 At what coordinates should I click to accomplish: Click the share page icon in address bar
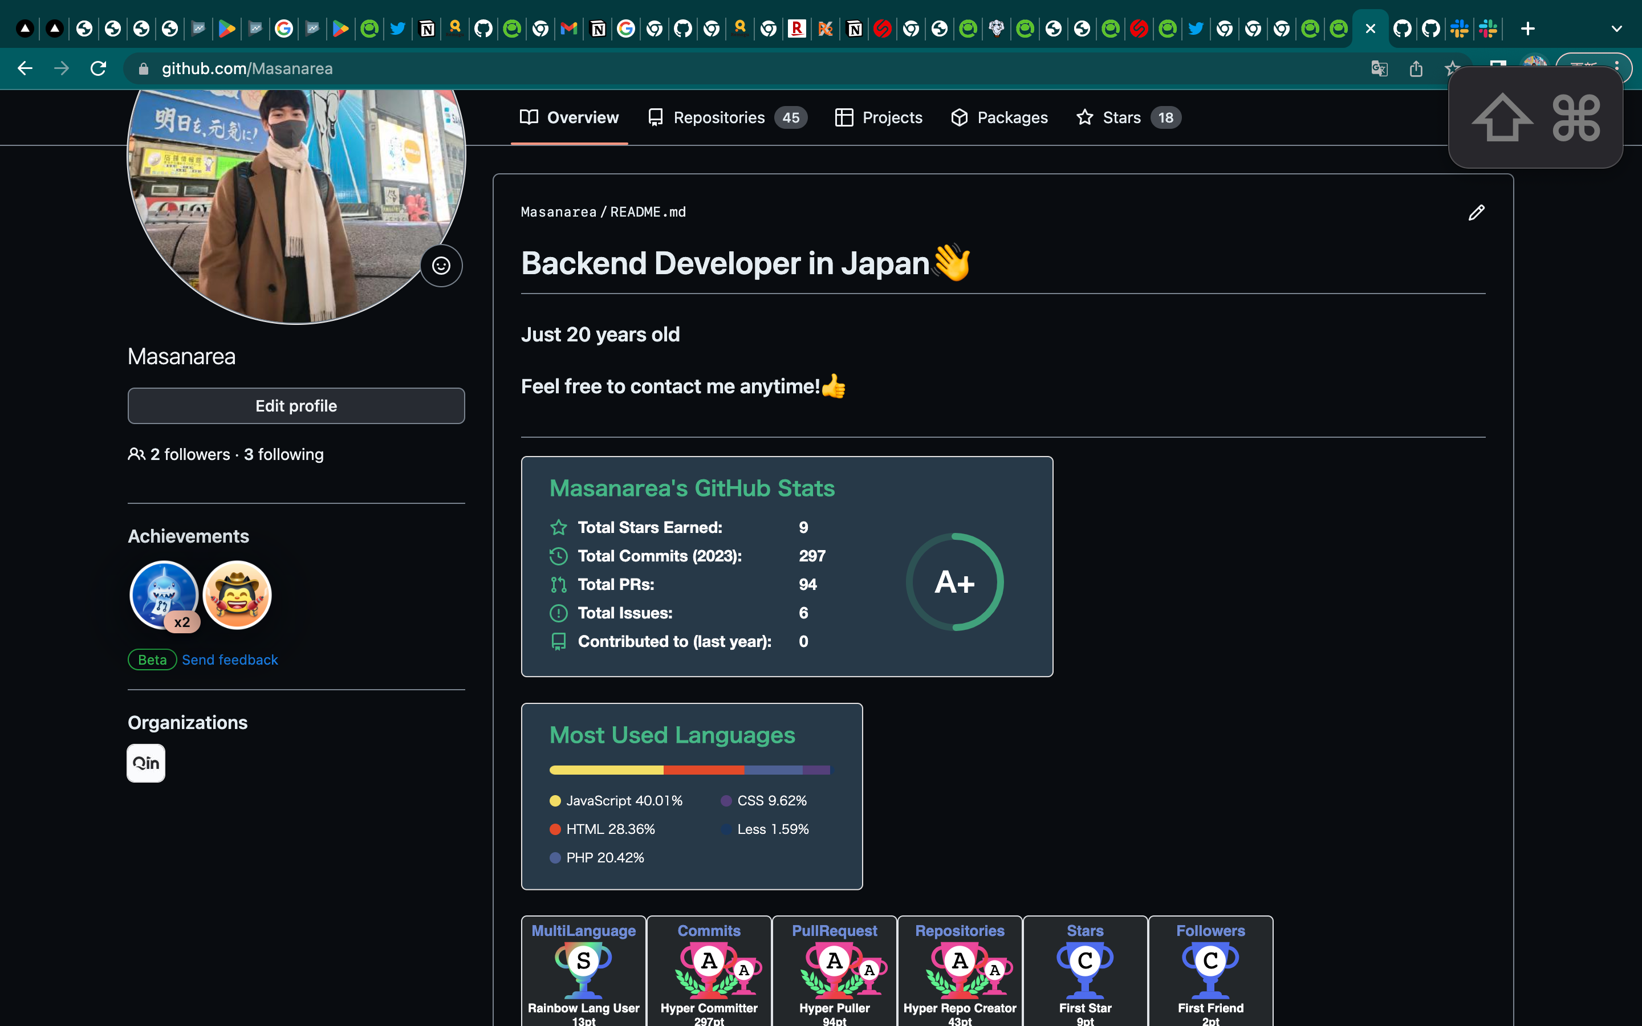click(x=1416, y=68)
